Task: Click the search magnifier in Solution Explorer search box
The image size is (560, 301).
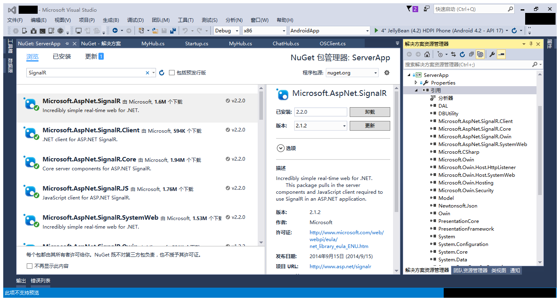Action: 535,64
